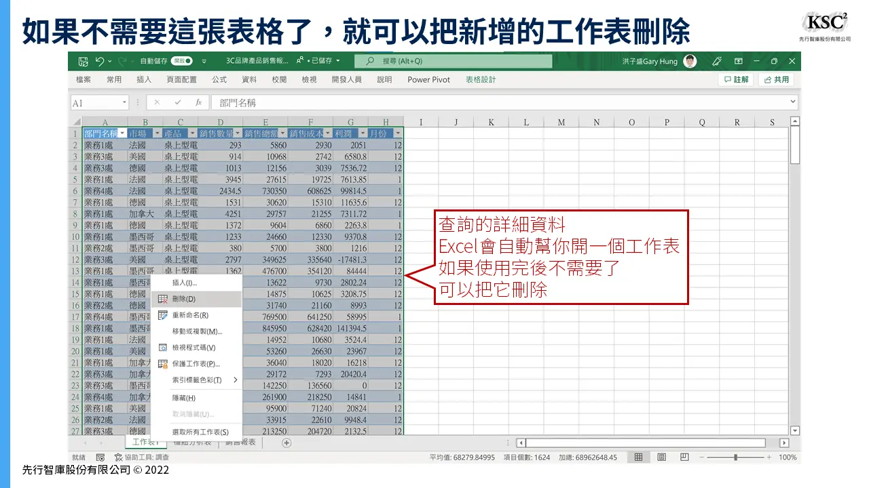Choose 插入(I)... in context menu
Screen dimensions: 869x488
pyautogui.click(x=196, y=283)
